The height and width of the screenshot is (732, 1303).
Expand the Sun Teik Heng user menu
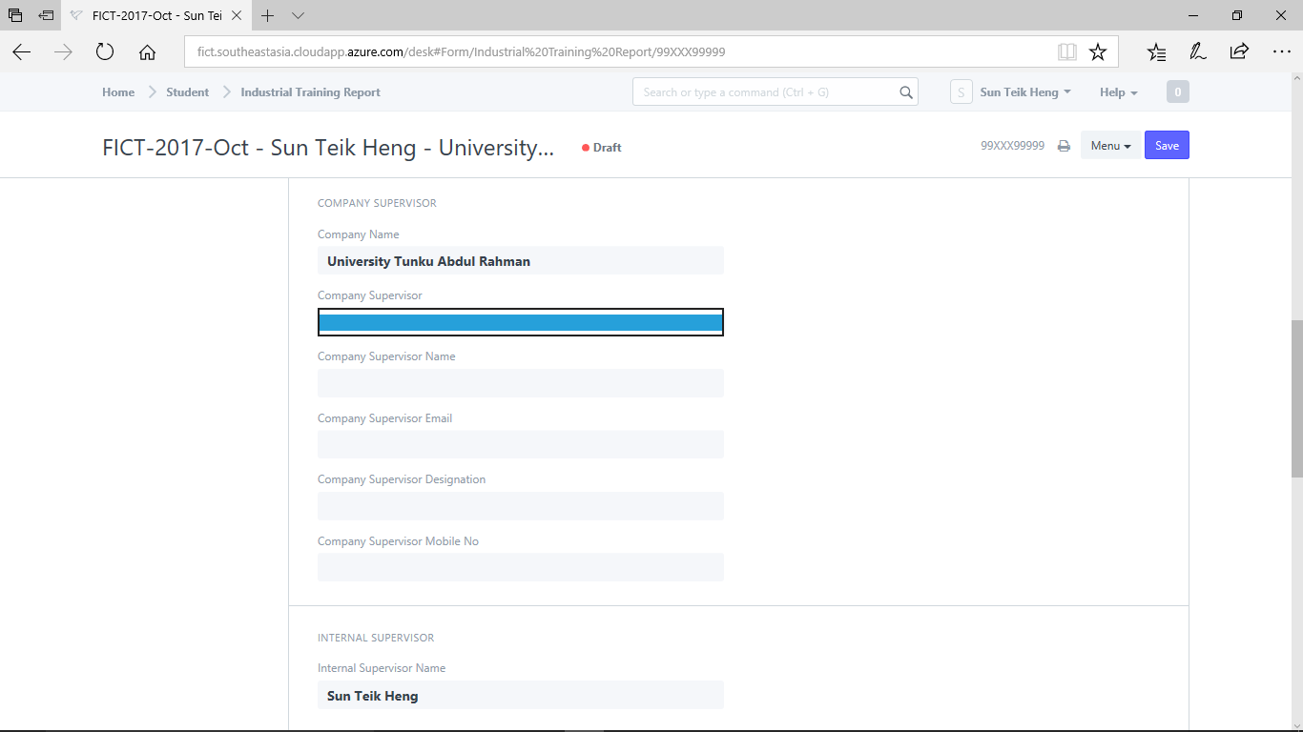1025,92
